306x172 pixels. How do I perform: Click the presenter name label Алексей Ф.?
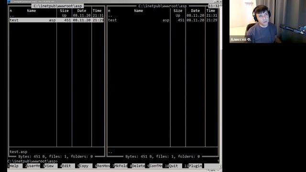(x=241, y=39)
